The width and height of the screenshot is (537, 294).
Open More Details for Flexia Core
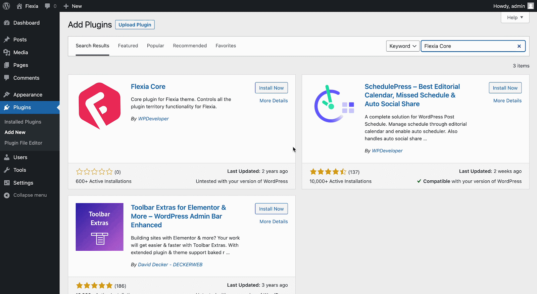pyautogui.click(x=274, y=101)
